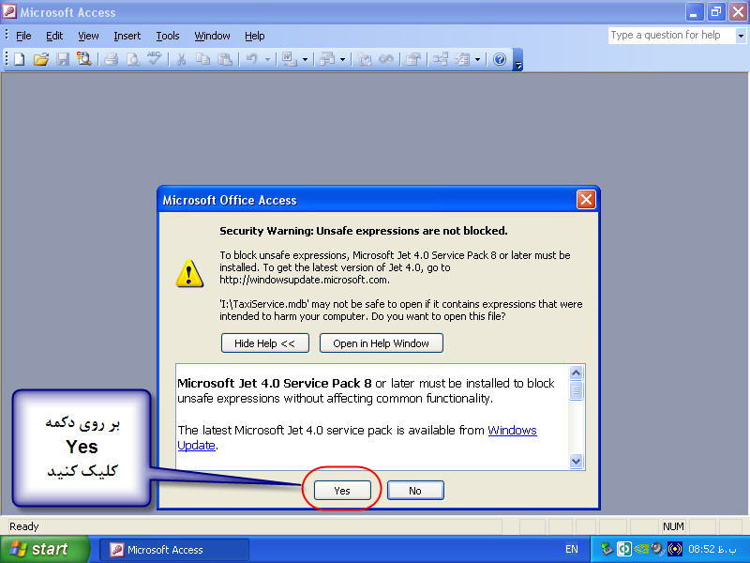750x563 pixels.
Task: Open the File menu
Action: (23, 36)
